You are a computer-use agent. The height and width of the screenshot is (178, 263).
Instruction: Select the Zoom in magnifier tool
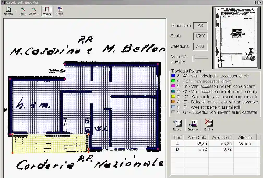pos(23,11)
